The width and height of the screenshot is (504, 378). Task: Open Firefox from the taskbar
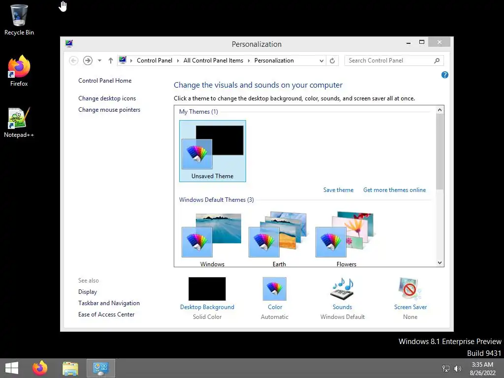40,368
